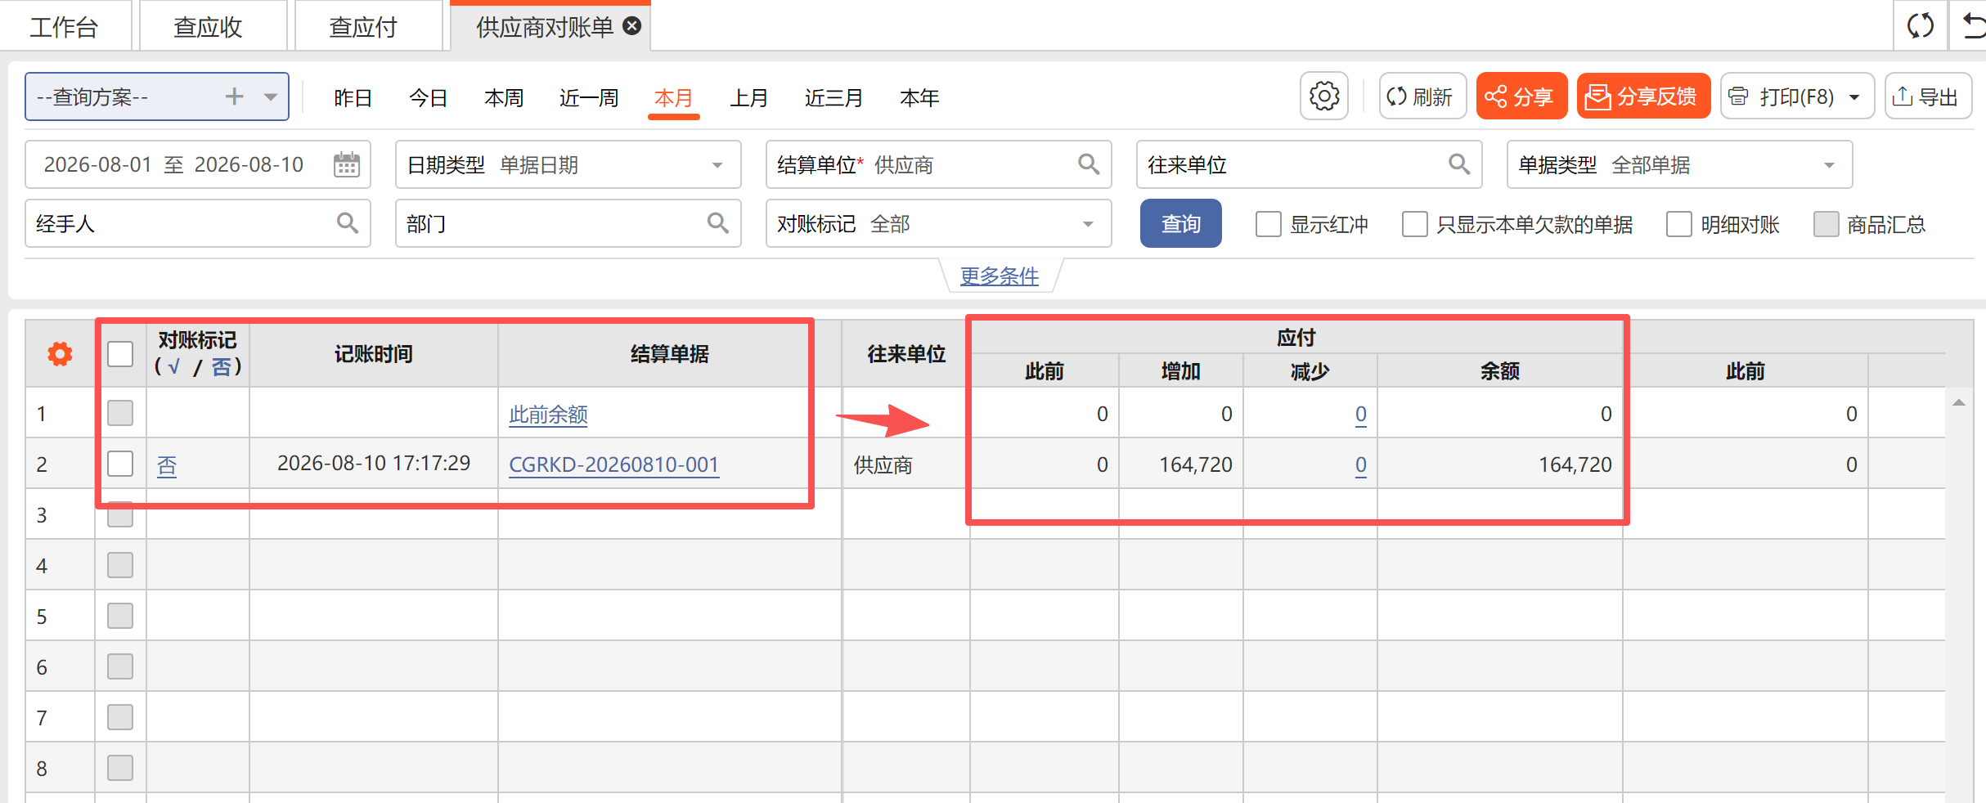The width and height of the screenshot is (1986, 803).
Task: Click the 往来单位 input field
Action: 1309,164
